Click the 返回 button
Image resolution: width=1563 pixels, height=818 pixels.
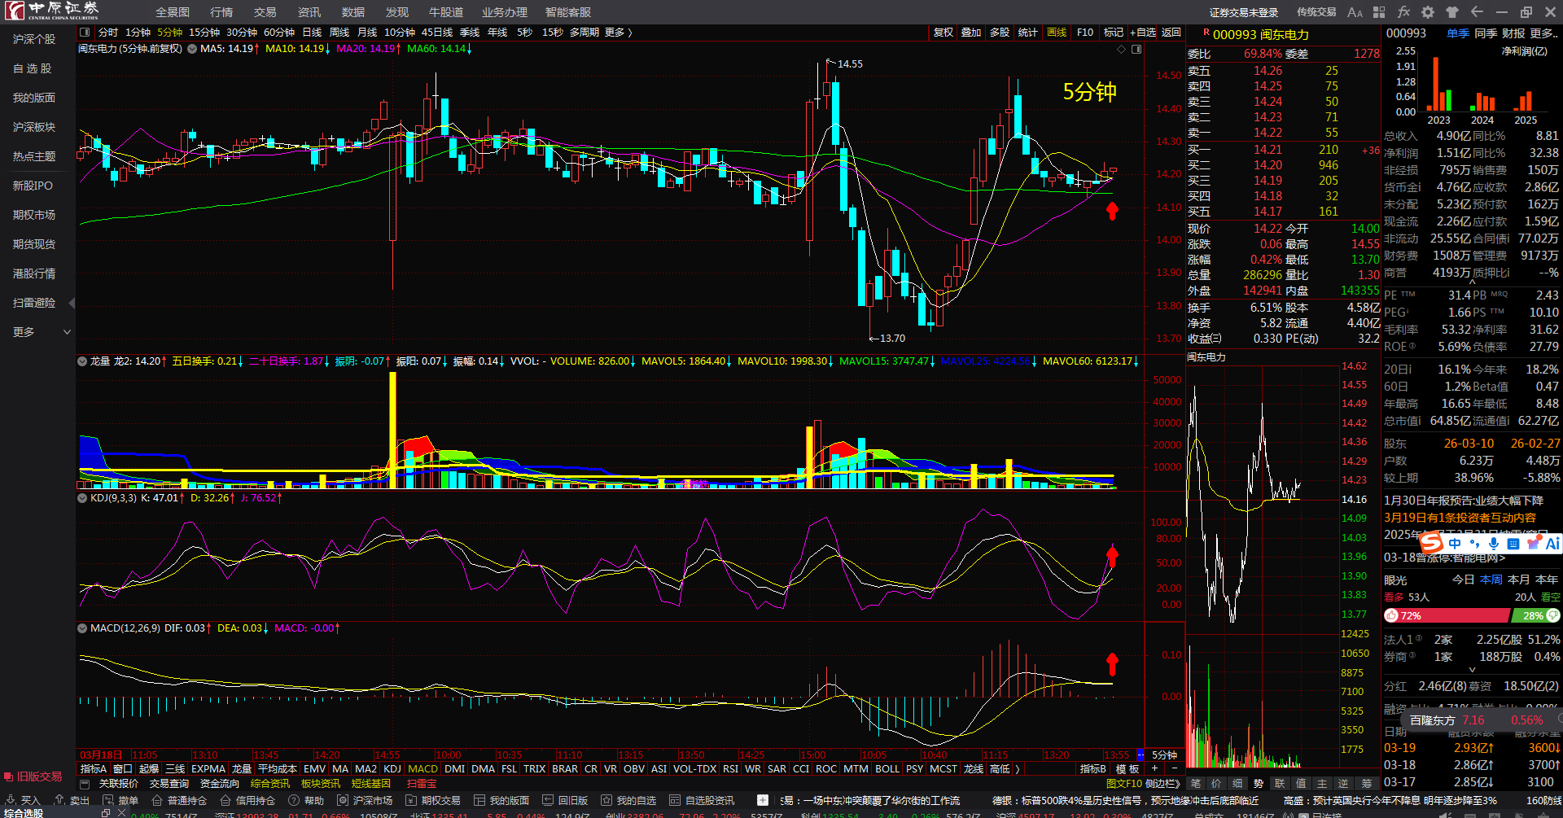(1171, 33)
